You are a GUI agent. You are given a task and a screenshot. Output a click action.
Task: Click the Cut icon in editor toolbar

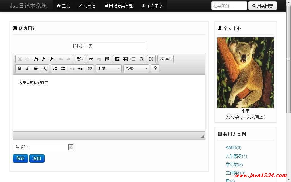[20, 59]
